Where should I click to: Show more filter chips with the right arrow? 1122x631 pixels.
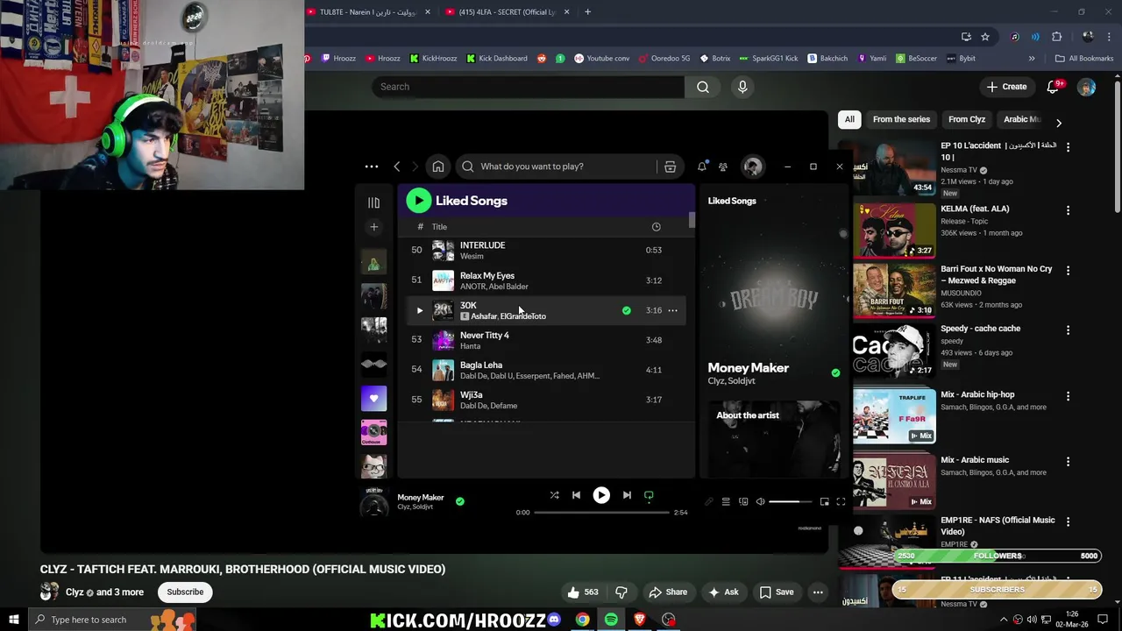pyautogui.click(x=1058, y=123)
